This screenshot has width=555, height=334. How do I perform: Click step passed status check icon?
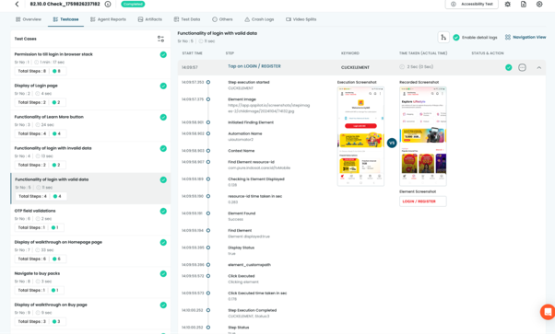click(x=509, y=67)
